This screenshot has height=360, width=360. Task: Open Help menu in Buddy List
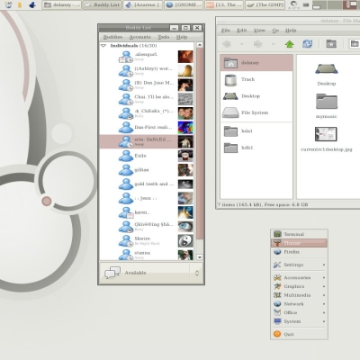[x=182, y=37]
